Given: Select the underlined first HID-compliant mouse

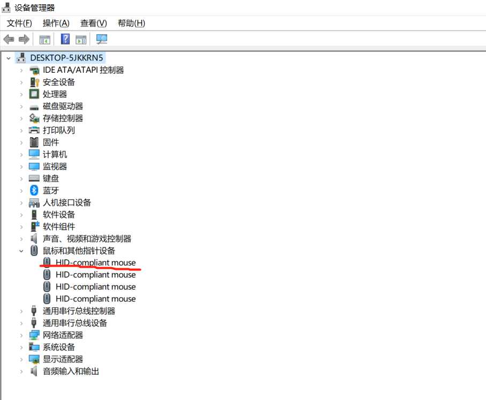Looking at the screenshot, I should (x=95, y=262).
